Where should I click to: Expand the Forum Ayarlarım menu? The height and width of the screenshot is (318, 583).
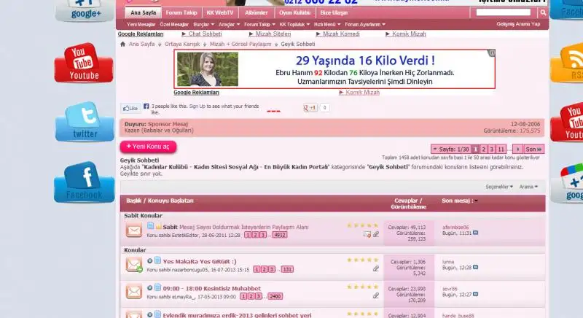pyautogui.click(x=365, y=24)
